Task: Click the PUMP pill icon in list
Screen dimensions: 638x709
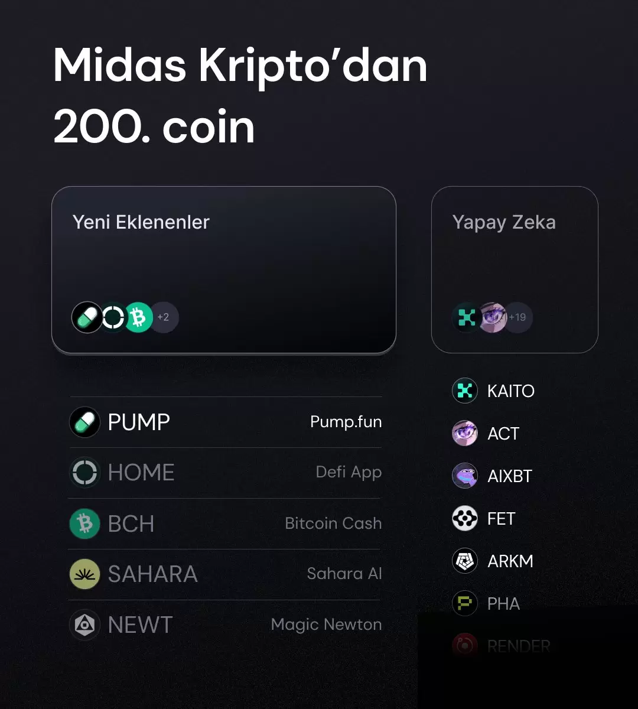Action: coord(84,422)
